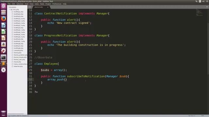Open System Settings from the dock

(4, 51)
